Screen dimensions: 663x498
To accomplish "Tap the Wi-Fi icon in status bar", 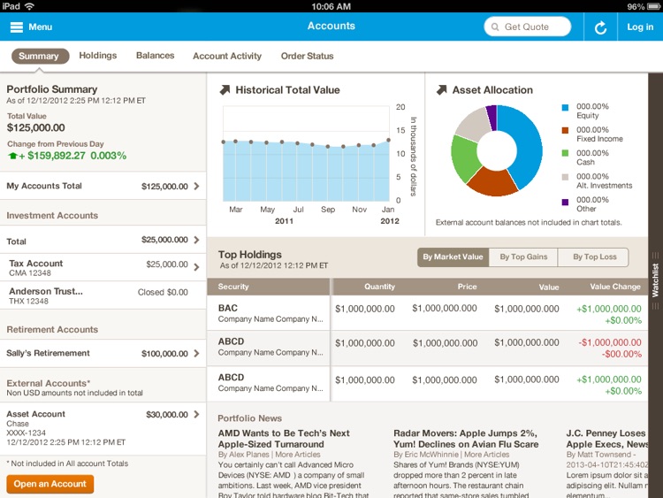I will (29, 6).
